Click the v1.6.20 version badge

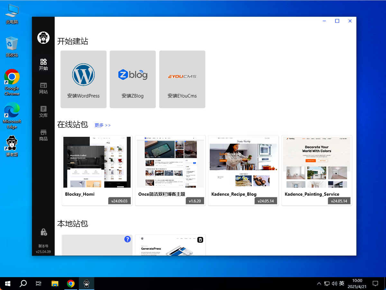pos(195,201)
